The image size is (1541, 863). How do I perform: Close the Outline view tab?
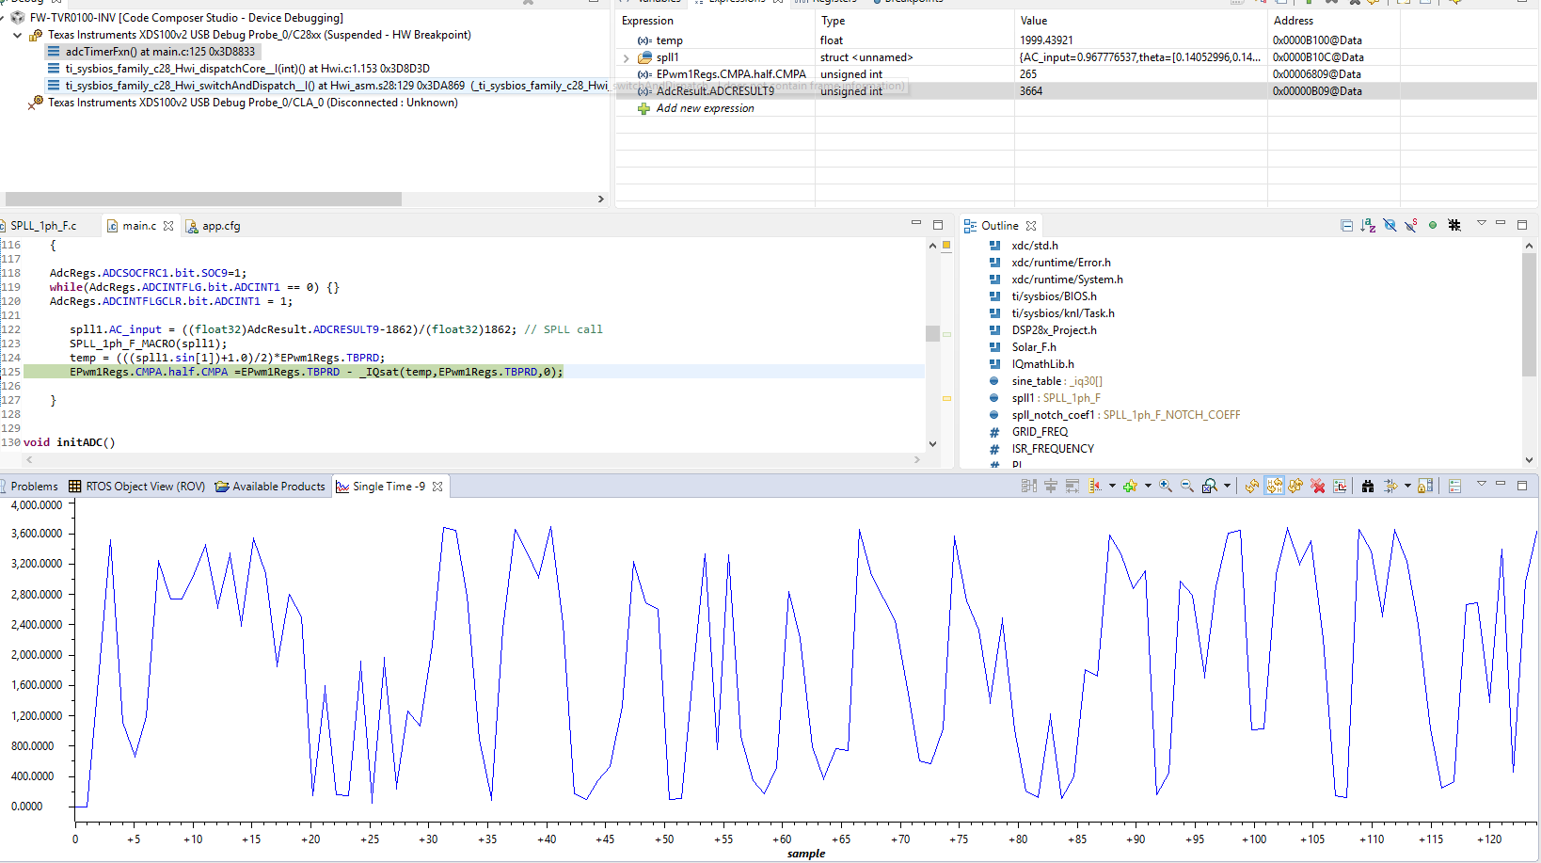tap(1031, 226)
